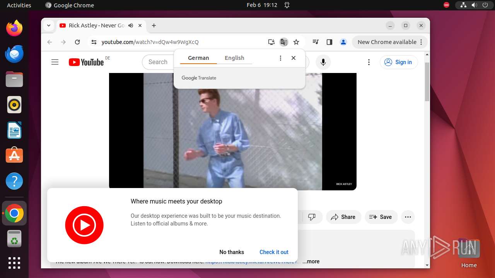Save video to a playlist
This screenshot has width=495, height=278.
(x=381, y=217)
